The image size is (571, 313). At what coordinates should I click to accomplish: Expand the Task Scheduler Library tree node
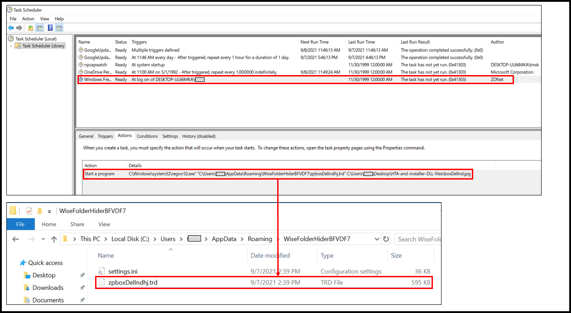point(10,46)
